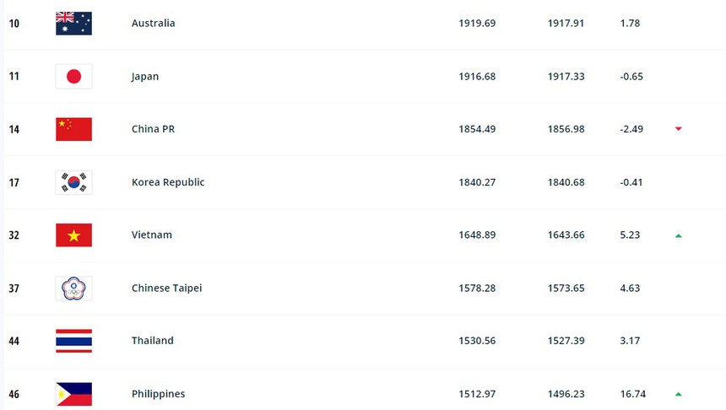
Task: Click Vietnam's current points value 1648.89
Action: [x=477, y=235]
